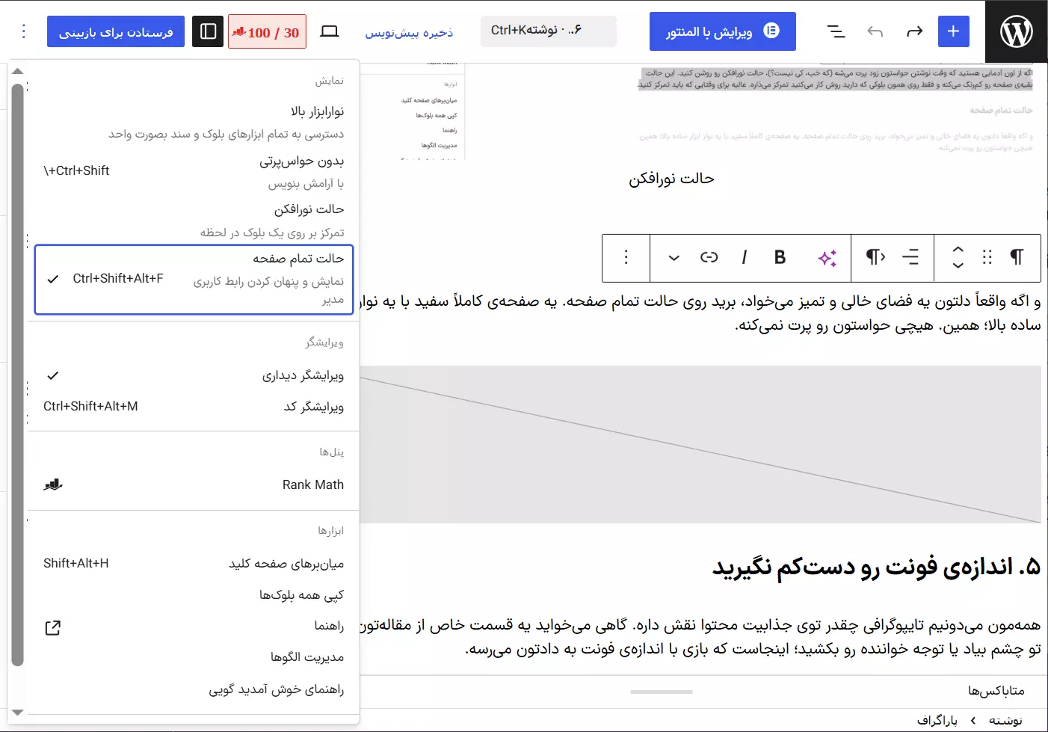
Task: Click کپی همه بلوک‌ها menu item
Action: coord(194,595)
